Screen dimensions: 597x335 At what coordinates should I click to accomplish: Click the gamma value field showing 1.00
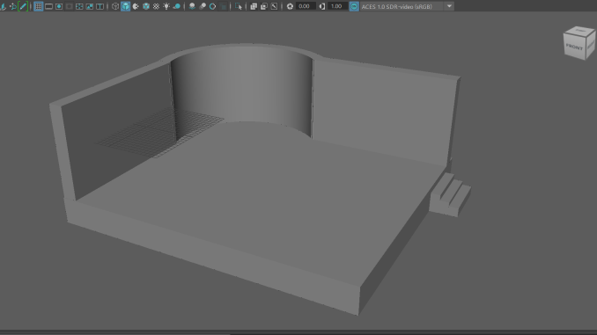[337, 6]
